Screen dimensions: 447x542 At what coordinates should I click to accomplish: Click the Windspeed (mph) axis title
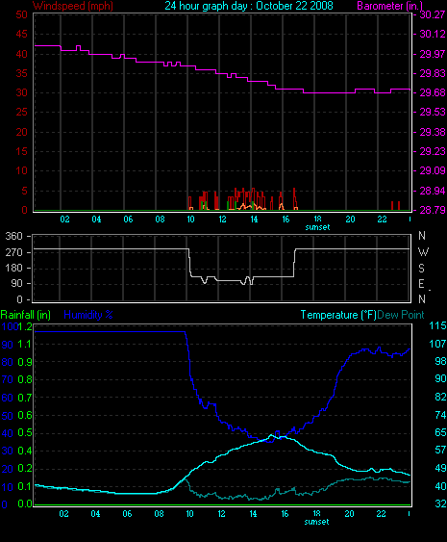73,6
